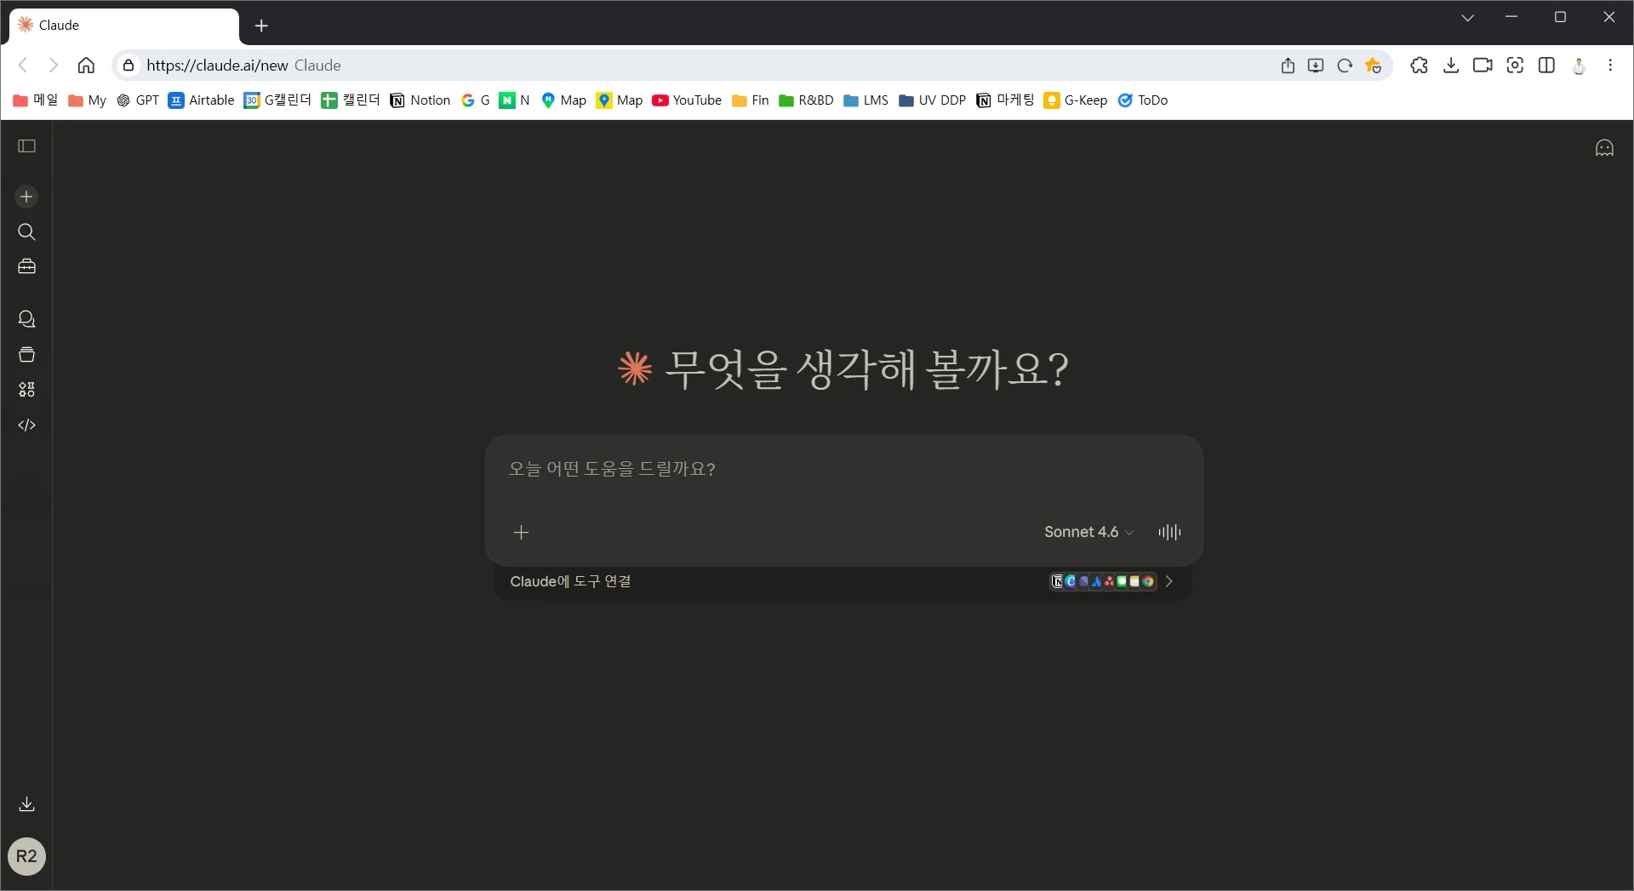
Task: Open the Map bookmark with the yellow icon
Action: 620,100
